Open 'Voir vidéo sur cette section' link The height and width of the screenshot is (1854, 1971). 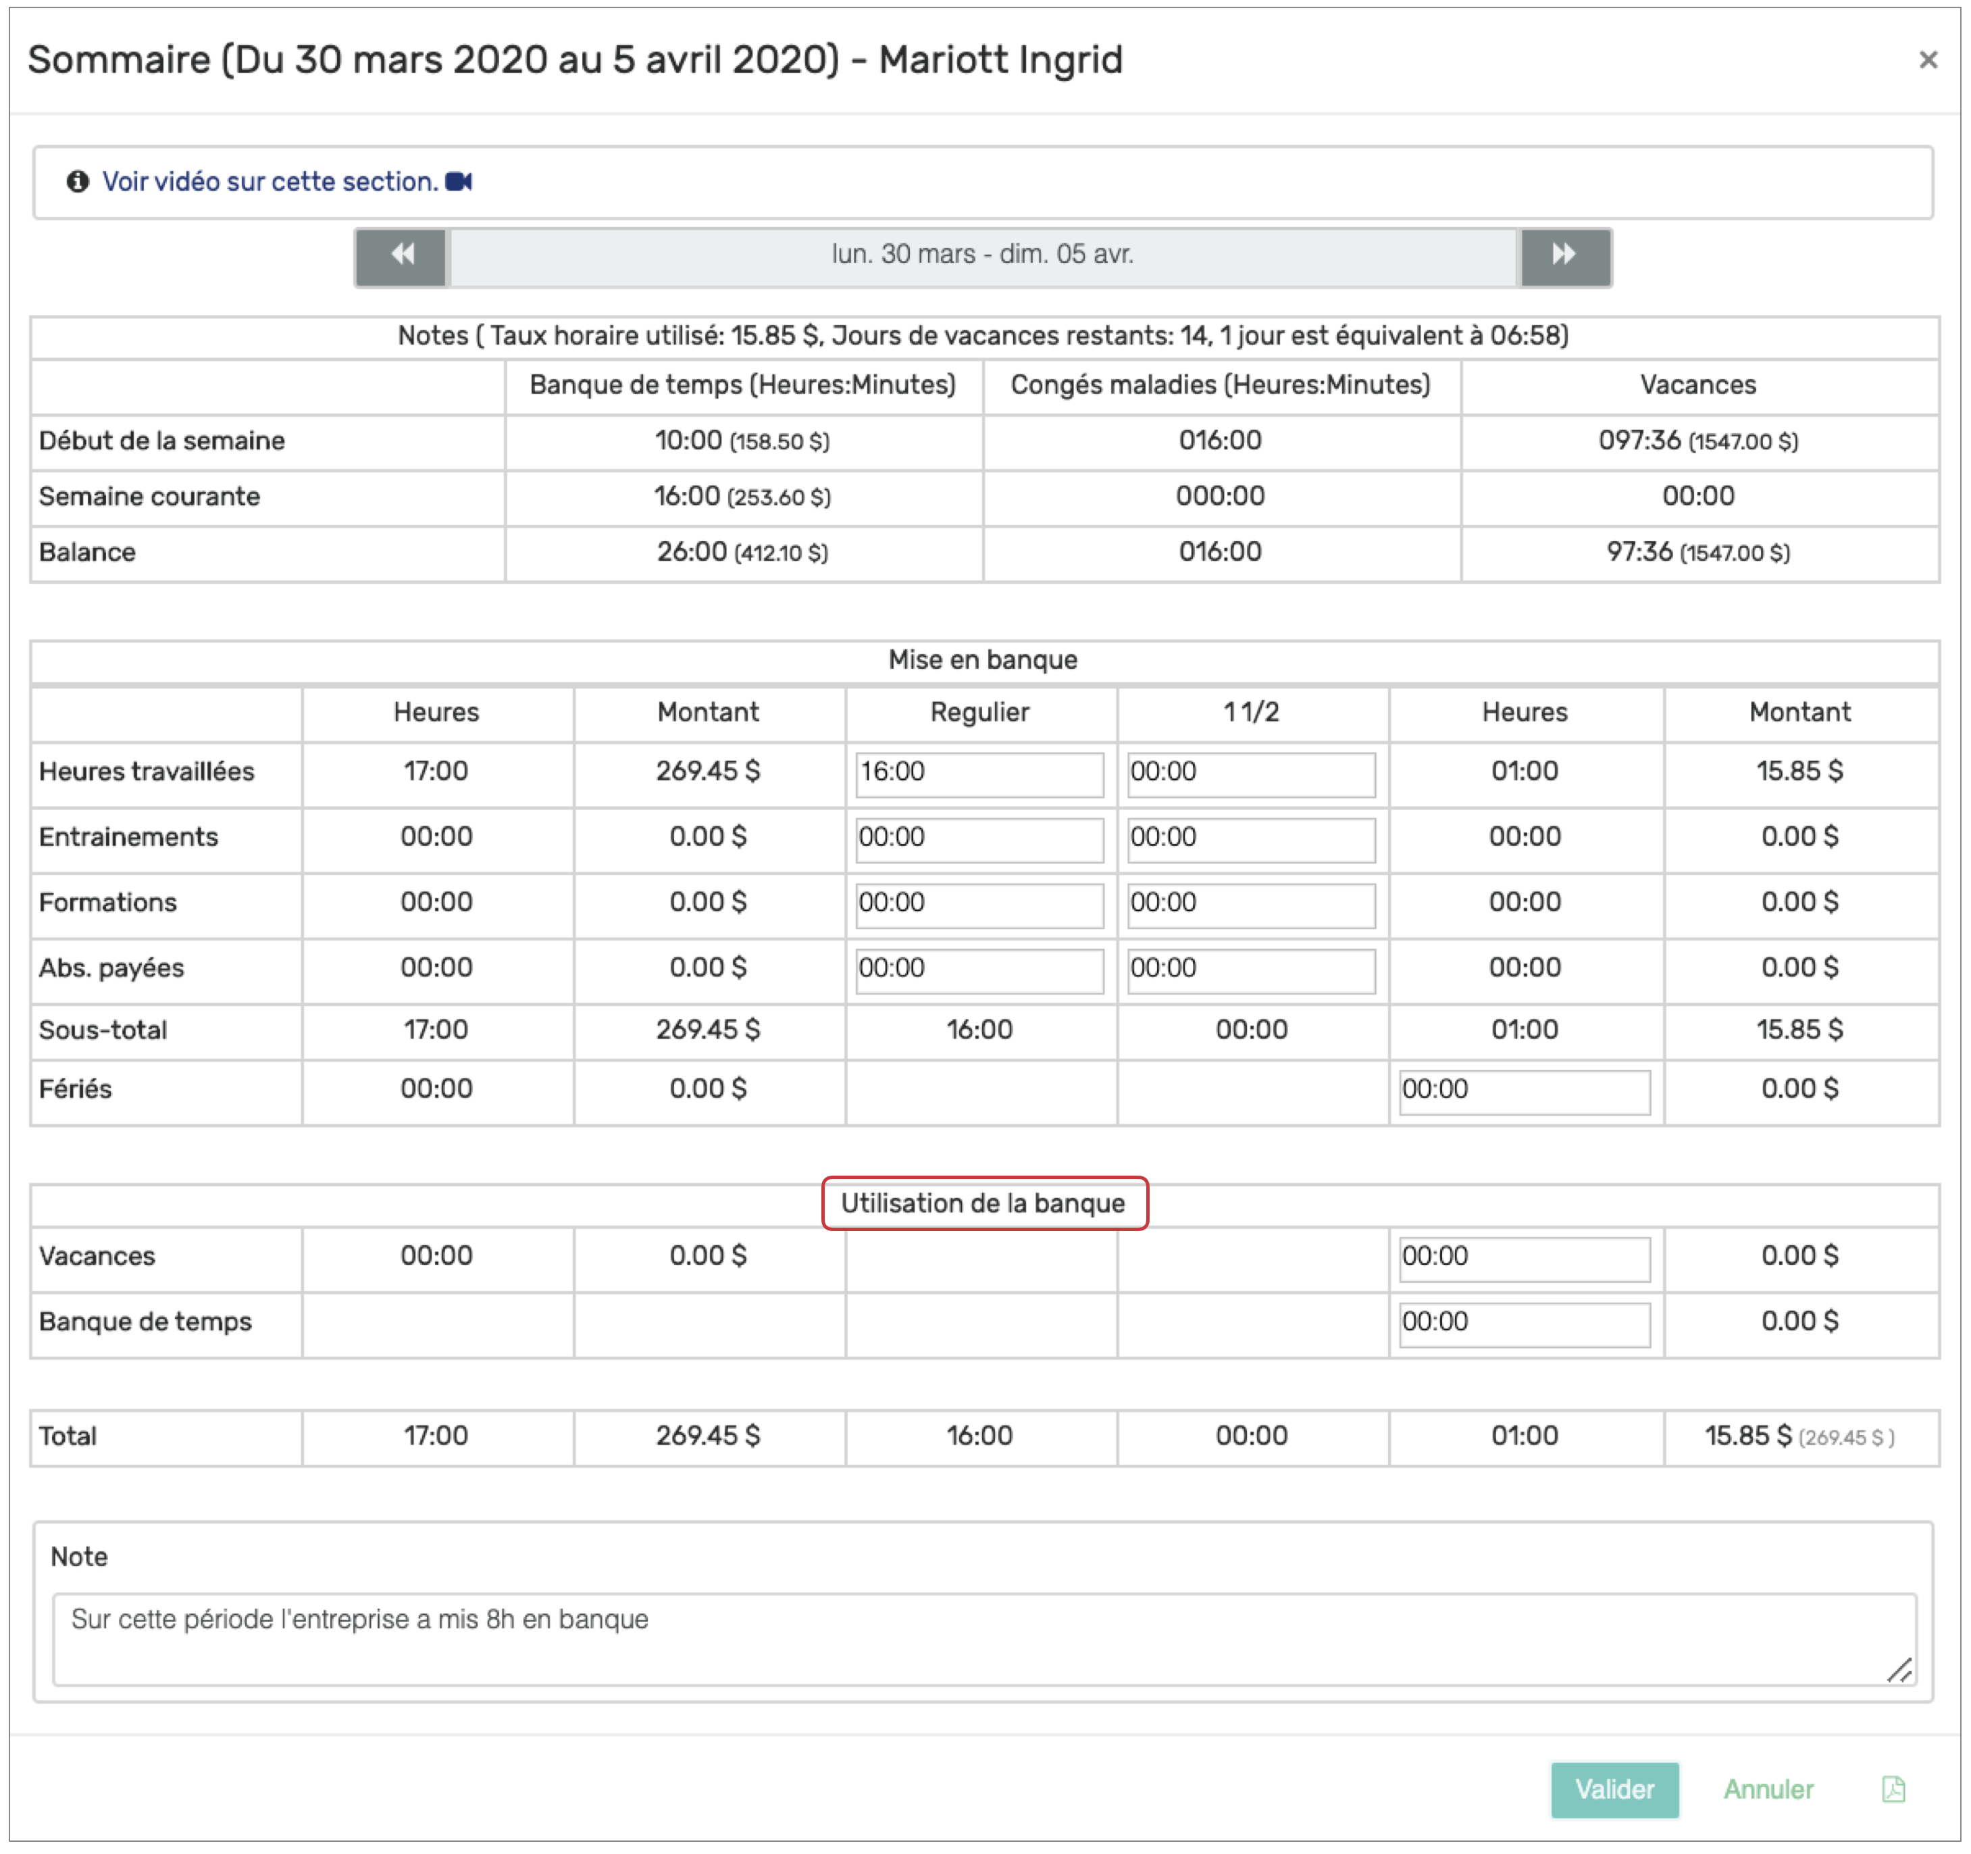point(270,182)
